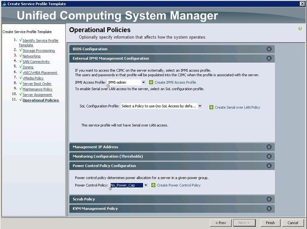
Task: Go to SAN Connectivity step
Action: [36, 62]
